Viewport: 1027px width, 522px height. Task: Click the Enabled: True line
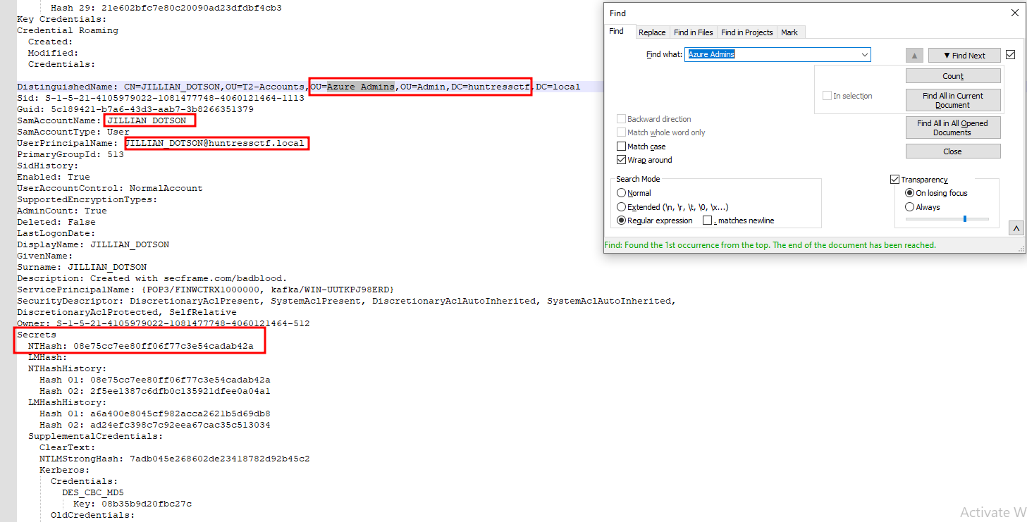pos(54,177)
